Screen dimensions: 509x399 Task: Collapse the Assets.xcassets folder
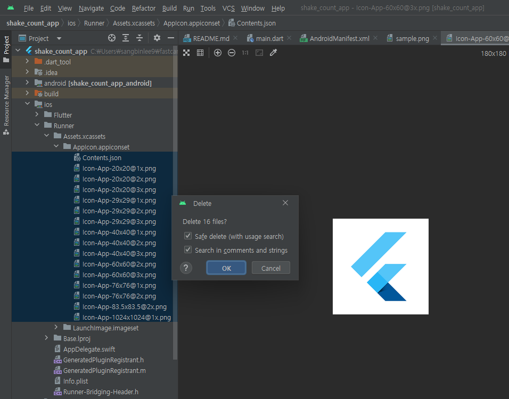click(46, 136)
